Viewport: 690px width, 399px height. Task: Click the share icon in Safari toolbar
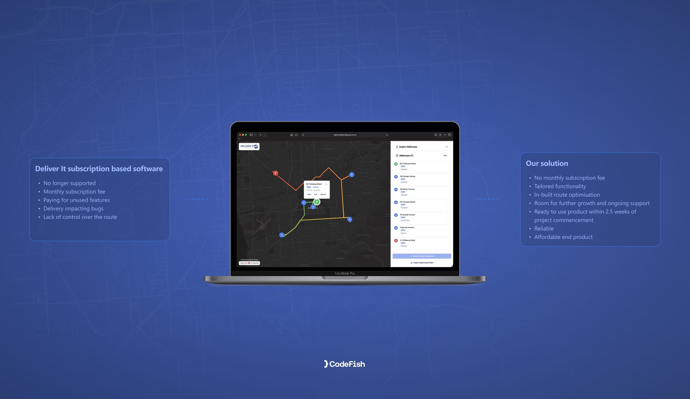[440, 135]
